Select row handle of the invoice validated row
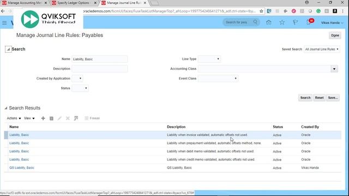349x196 pixels. (x=6, y=135)
